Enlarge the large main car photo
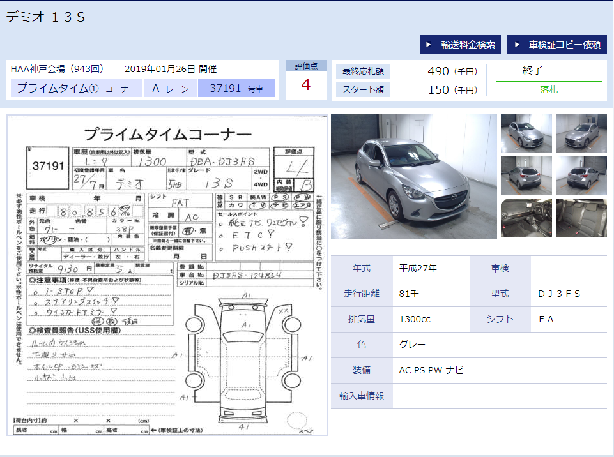Viewport: 614px width, 457px height. 413,176
